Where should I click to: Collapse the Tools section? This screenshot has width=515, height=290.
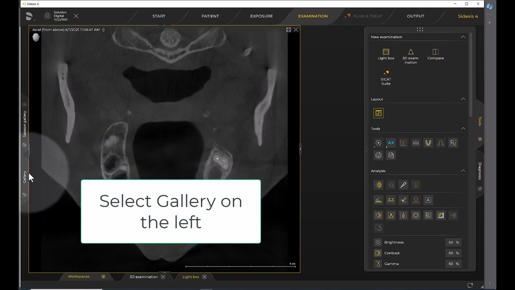click(x=463, y=128)
